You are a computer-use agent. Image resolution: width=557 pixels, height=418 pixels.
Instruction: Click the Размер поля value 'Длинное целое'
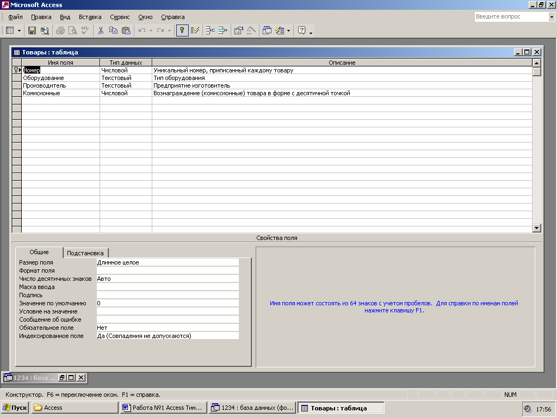coord(168,262)
